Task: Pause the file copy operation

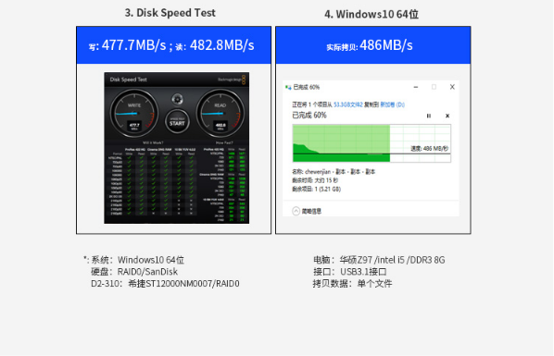Action: click(x=429, y=116)
